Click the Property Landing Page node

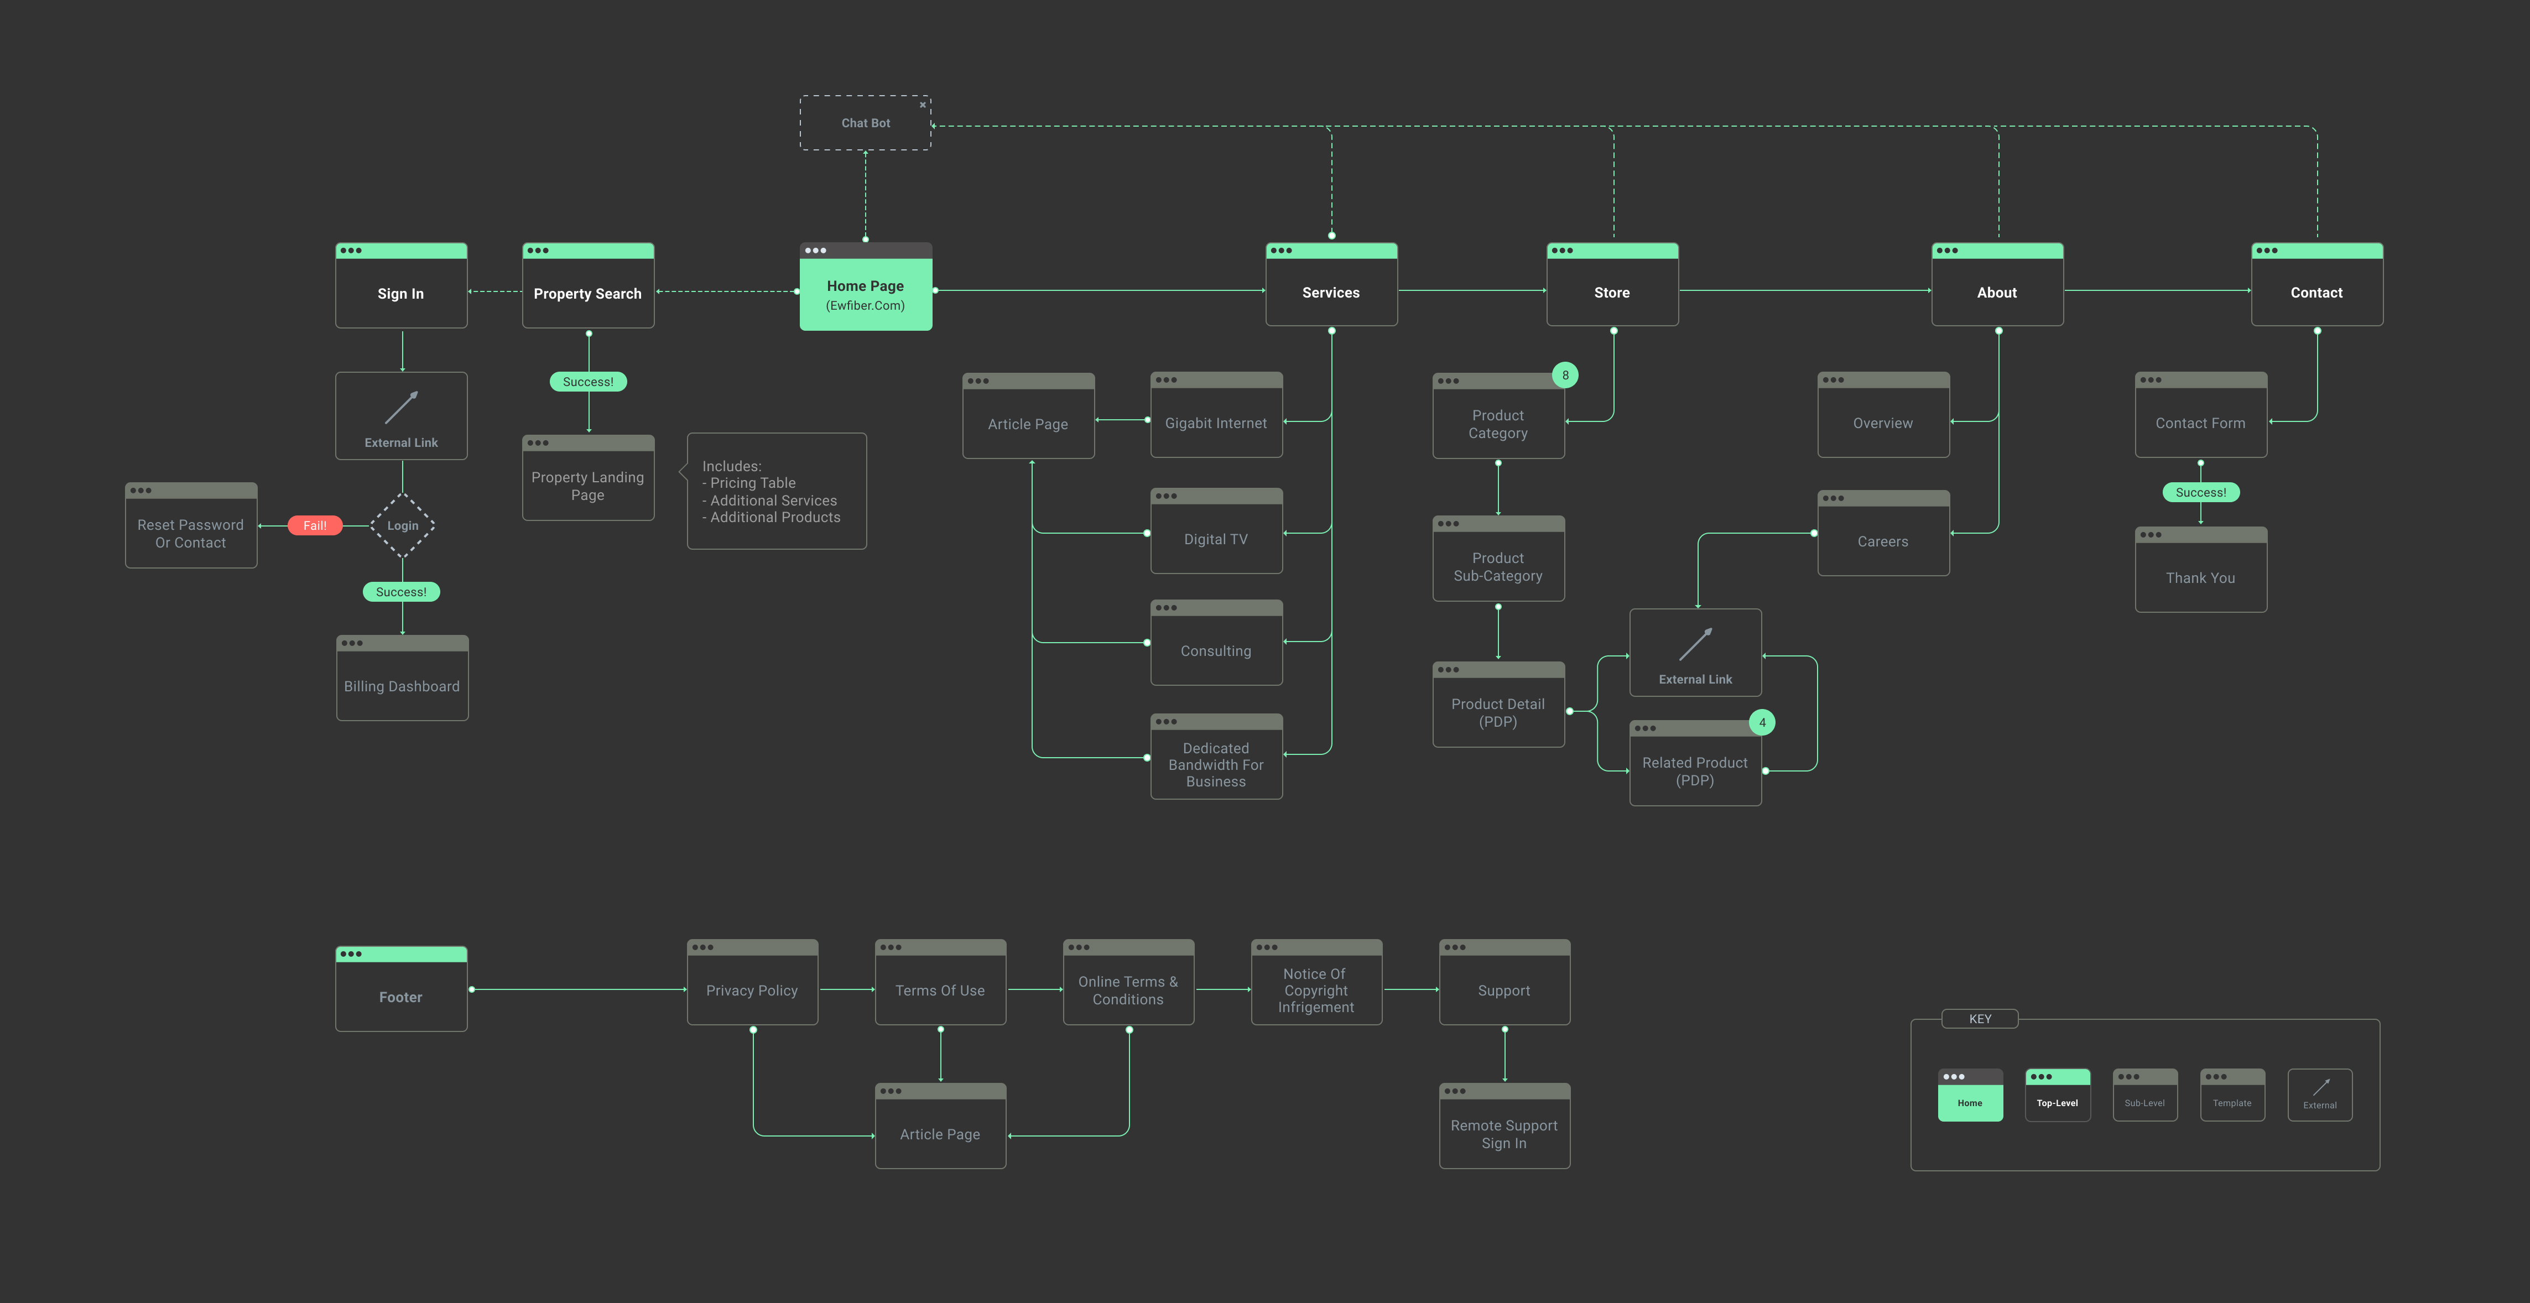[x=589, y=478]
